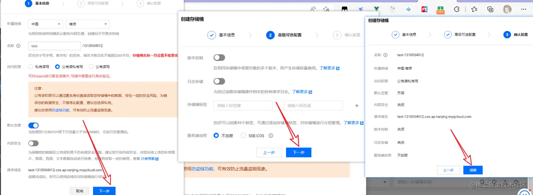
Task: Open the blue Juejin extension icon
Action: click(409, 9)
